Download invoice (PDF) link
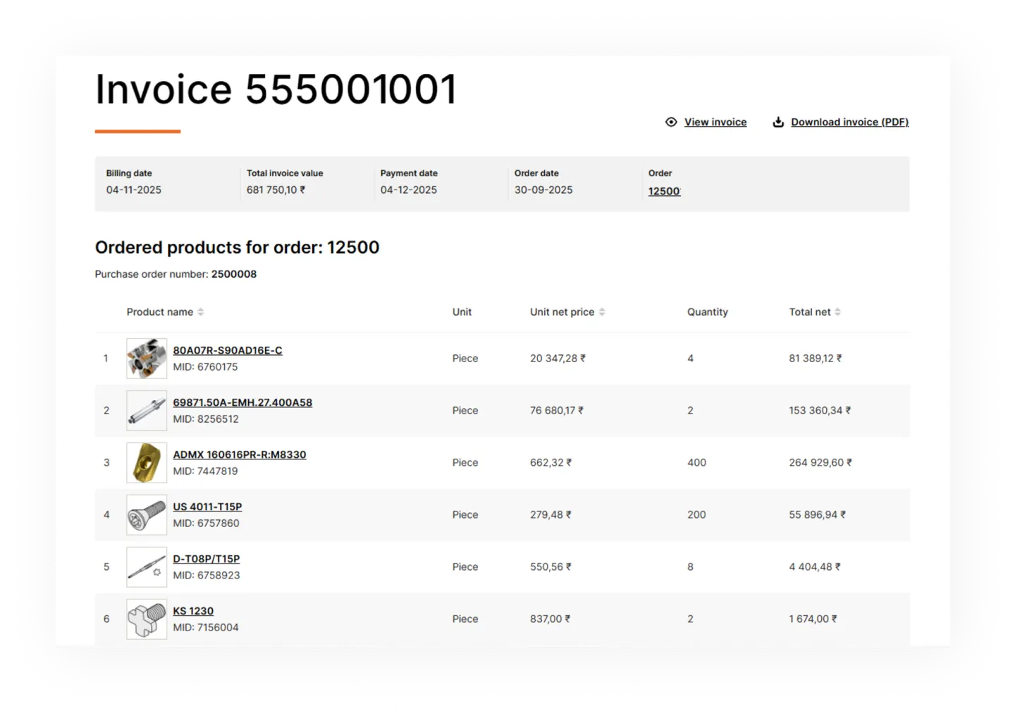Image resolution: width=1015 pixels, height=713 pixels. pyautogui.click(x=850, y=122)
